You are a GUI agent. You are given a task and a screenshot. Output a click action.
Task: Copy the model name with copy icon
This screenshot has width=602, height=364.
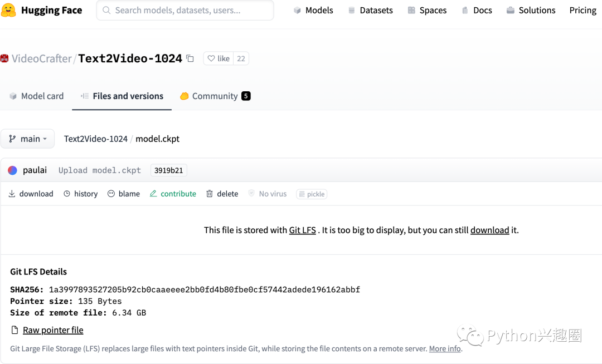[190, 58]
